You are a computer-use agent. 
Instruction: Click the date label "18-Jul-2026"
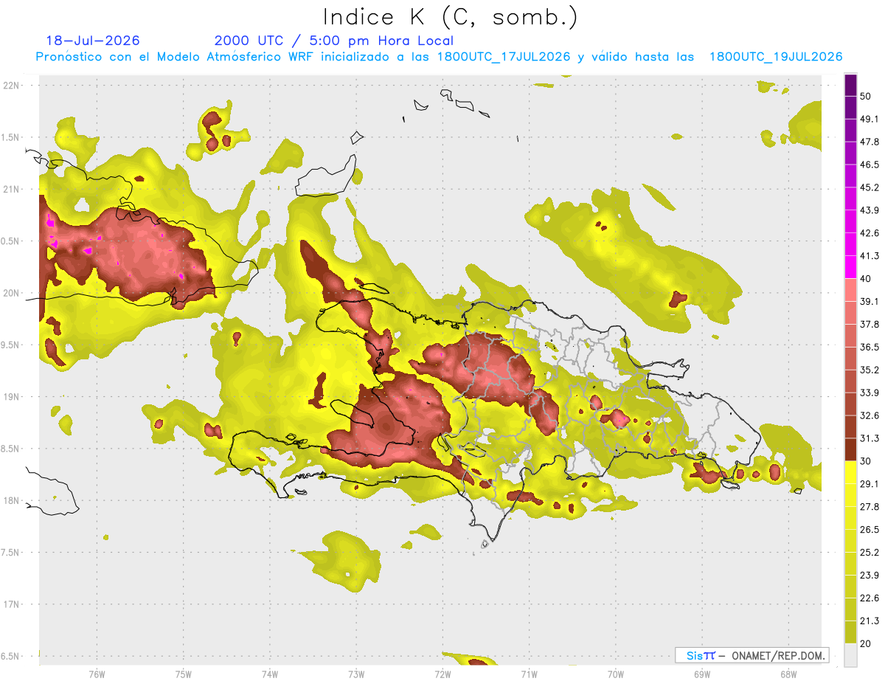pyautogui.click(x=93, y=41)
